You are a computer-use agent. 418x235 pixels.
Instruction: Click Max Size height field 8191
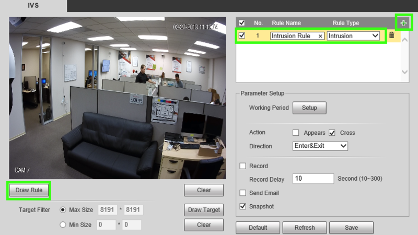pyautogui.click(x=133, y=210)
